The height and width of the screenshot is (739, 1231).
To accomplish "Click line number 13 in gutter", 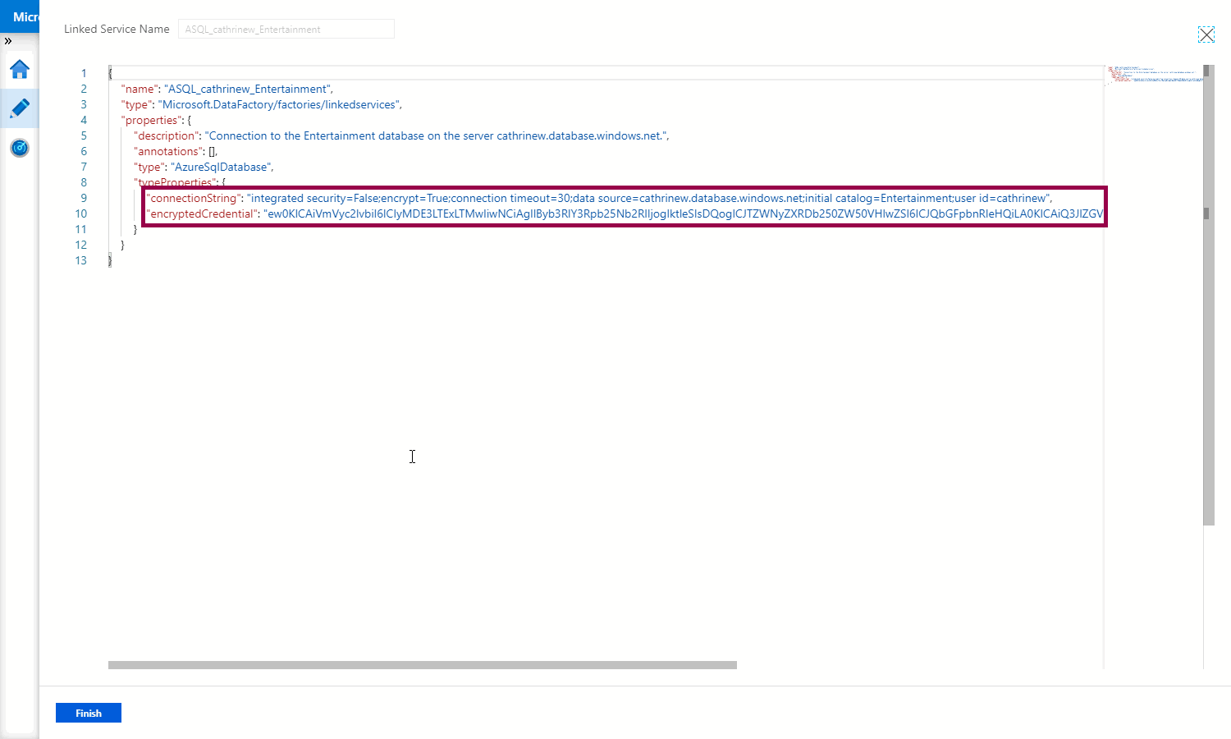I will pyautogui.click(x=80, y=260).
